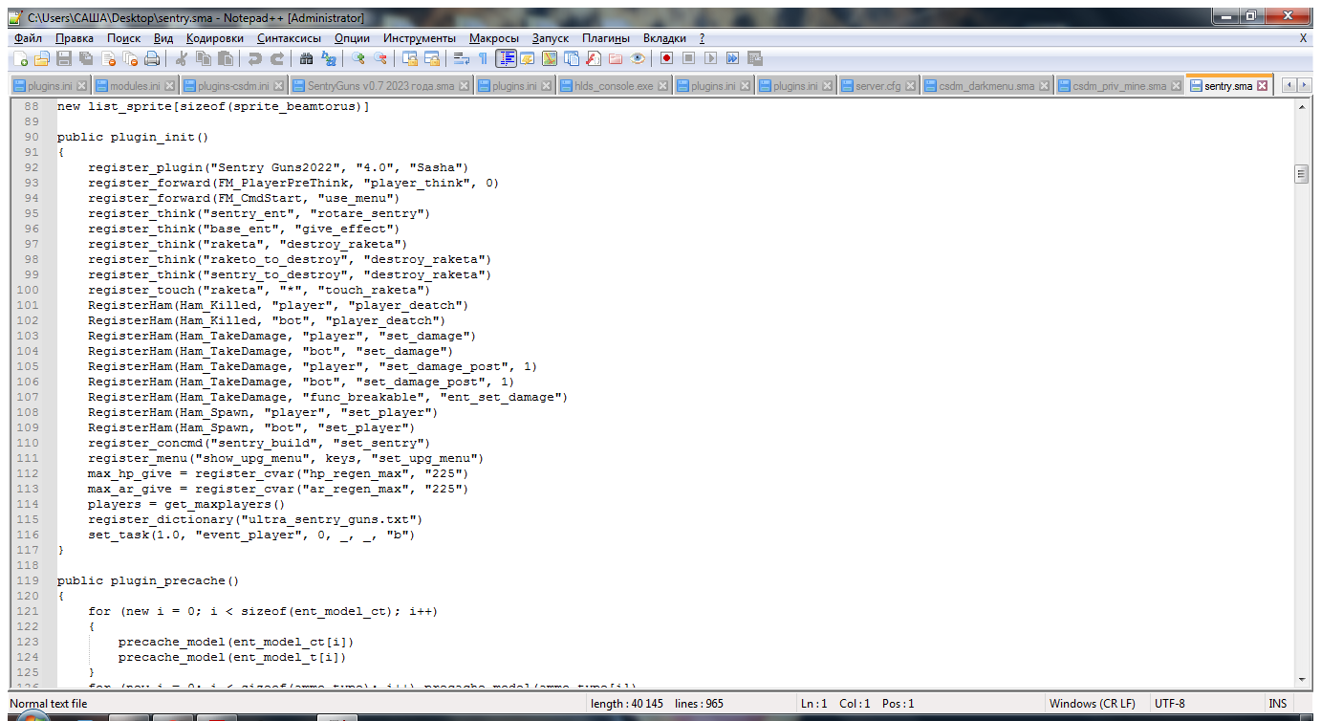Image resolution: width=1321 pixels, height=721 pixels.
Task: Toggle the highlighted indent guide button
Action: point(506,59)
